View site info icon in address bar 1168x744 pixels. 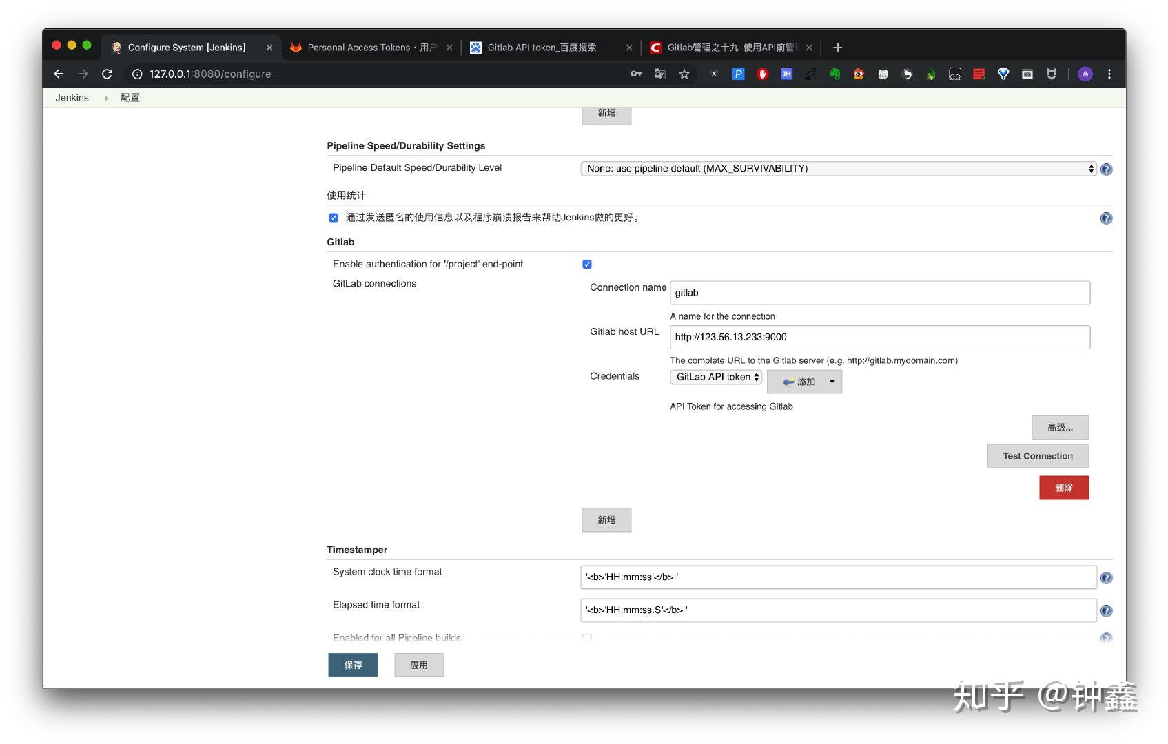(x=136, y=74)
